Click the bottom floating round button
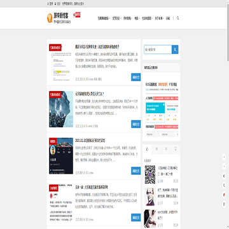The width and height of the screenshot is (229, 229). 224,204
